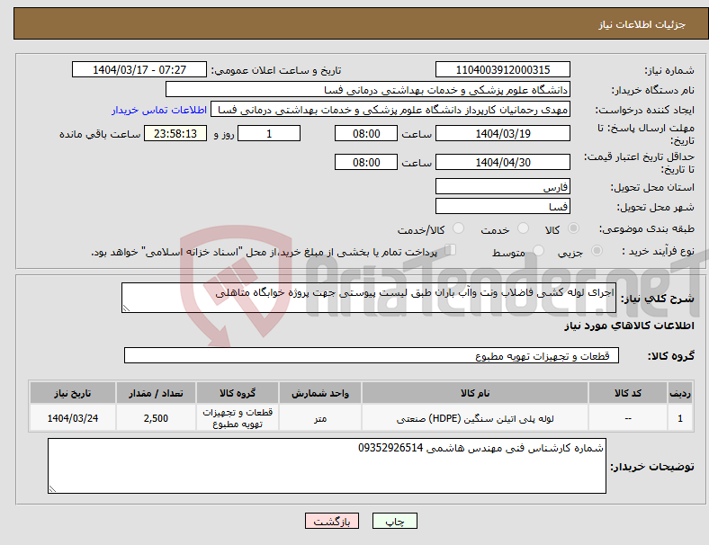Image resolution: width=709 pixels, height=545 pixels.
Task: Select the متوسط purchase type radio
Action: (538, 250)
